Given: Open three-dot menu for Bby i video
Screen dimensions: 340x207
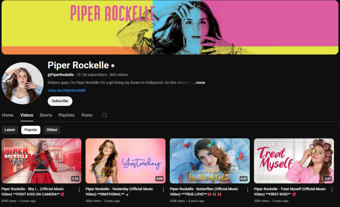Looking at the screenshot, I should [79, 190].
